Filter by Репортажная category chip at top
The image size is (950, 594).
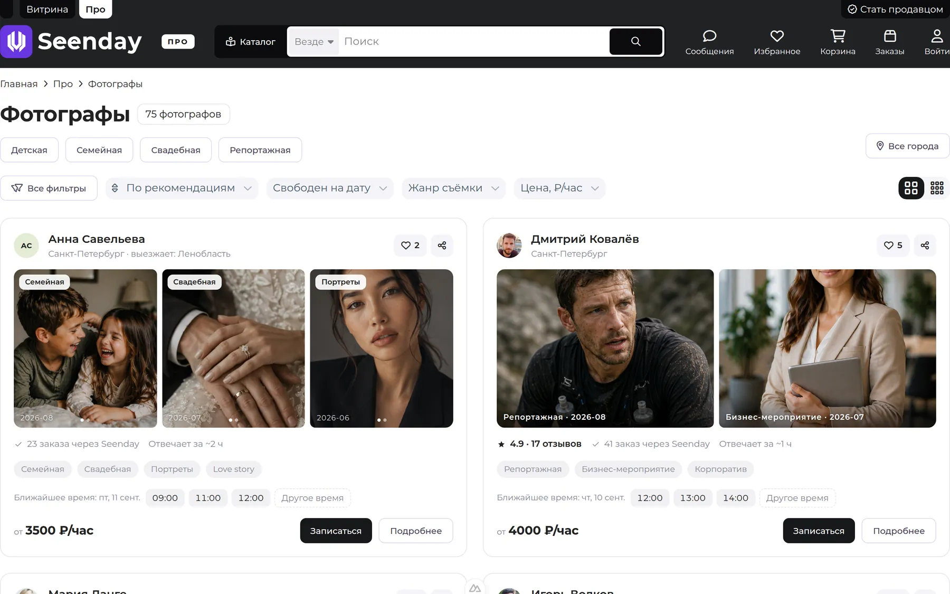tap(260, 150)
